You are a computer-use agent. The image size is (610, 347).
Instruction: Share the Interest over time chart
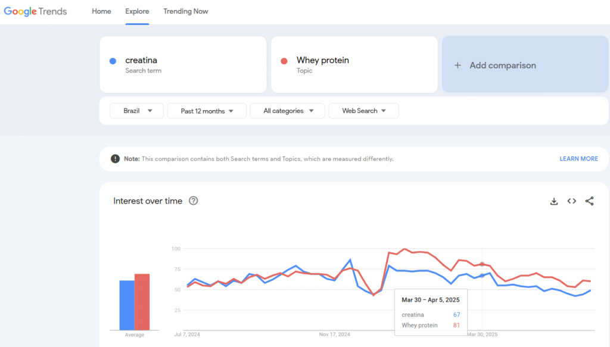pyautogui.click(x=589, y=201)
